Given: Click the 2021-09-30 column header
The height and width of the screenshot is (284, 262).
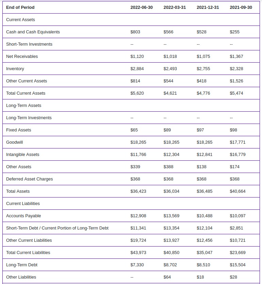Looking at the screenshot, I should tap(241, 7).
